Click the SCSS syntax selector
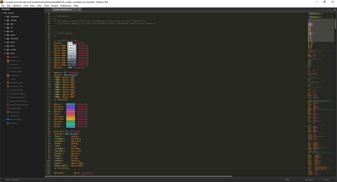Viewport: 337px width, 182px height. click(326, 180)
